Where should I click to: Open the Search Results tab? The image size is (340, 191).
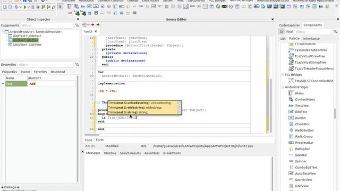pyautogui.click(x=130, y=153)
